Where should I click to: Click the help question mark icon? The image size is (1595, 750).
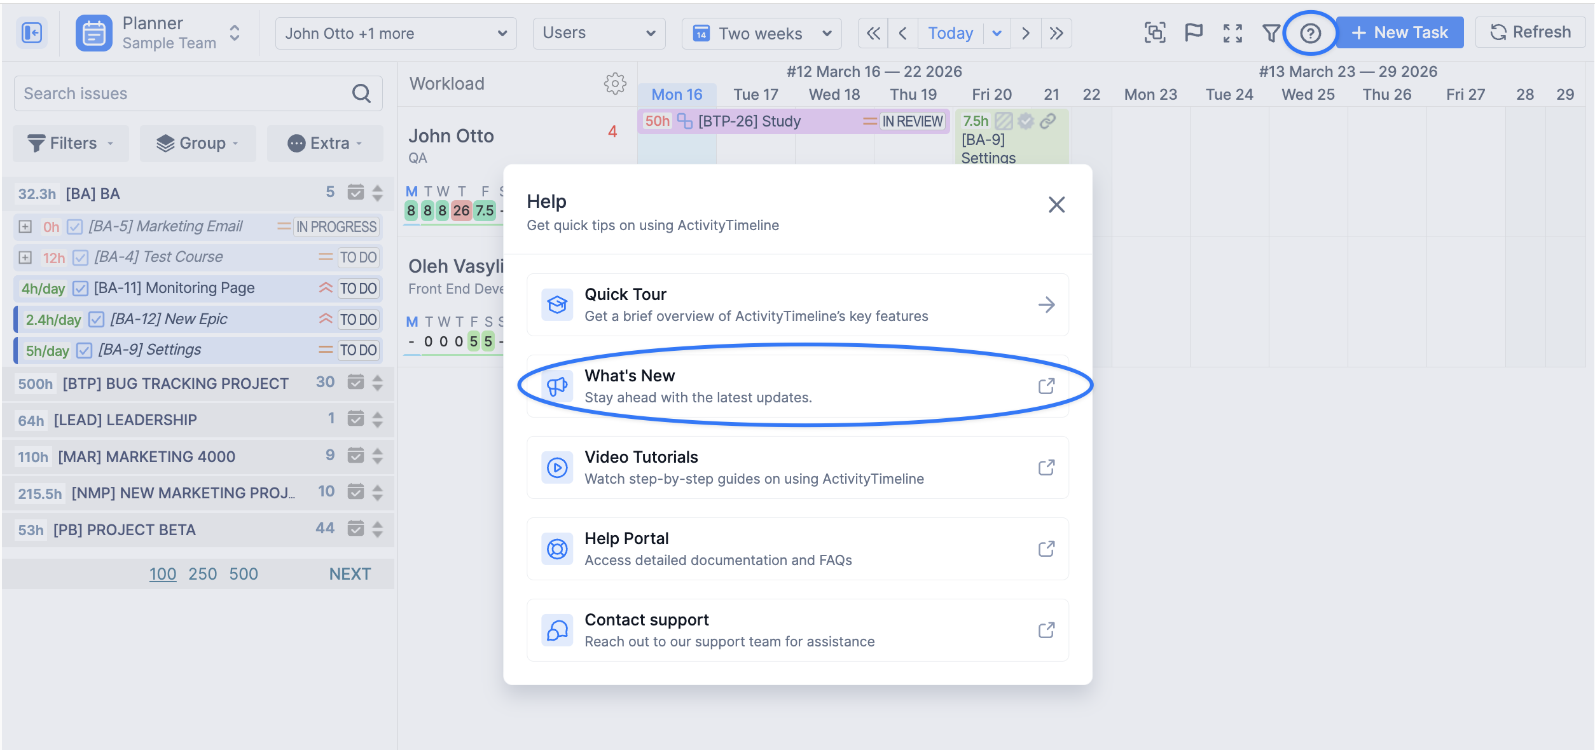tap(1310, 33)
